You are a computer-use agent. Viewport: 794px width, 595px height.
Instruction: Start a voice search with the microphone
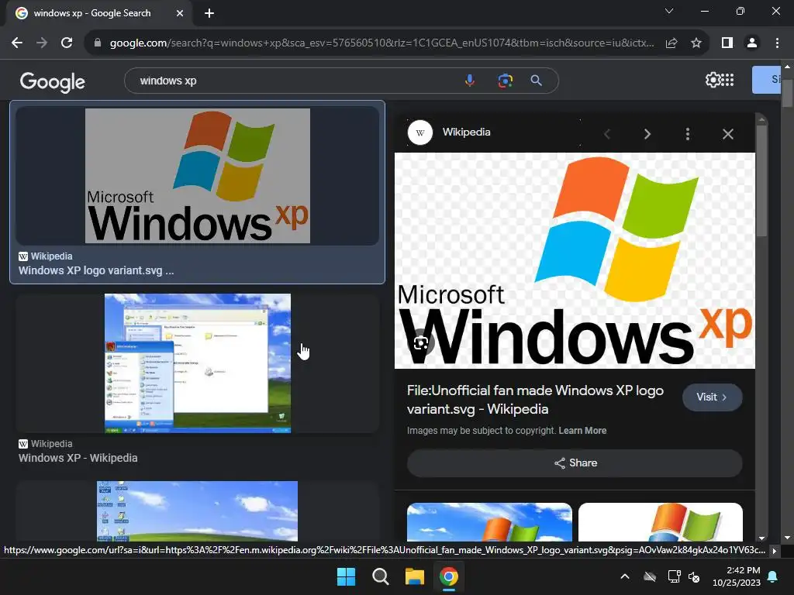tap(470, 81)
